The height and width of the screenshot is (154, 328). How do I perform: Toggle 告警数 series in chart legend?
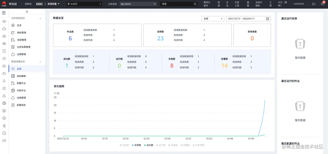point(185,145)
